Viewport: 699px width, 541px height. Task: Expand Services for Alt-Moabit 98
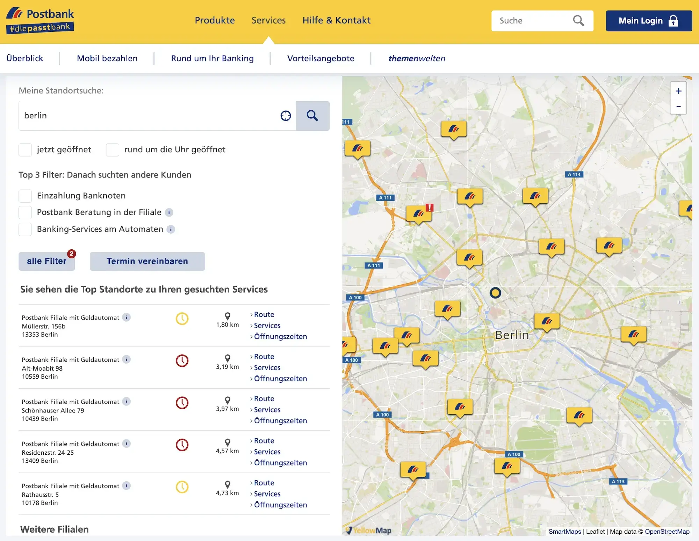(x=267, y=368)
